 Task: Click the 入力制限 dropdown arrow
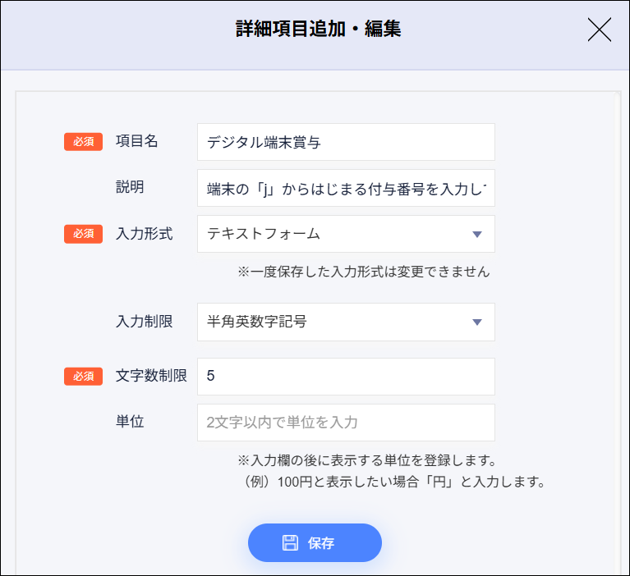pyautogui.click(x=477, y=322)
